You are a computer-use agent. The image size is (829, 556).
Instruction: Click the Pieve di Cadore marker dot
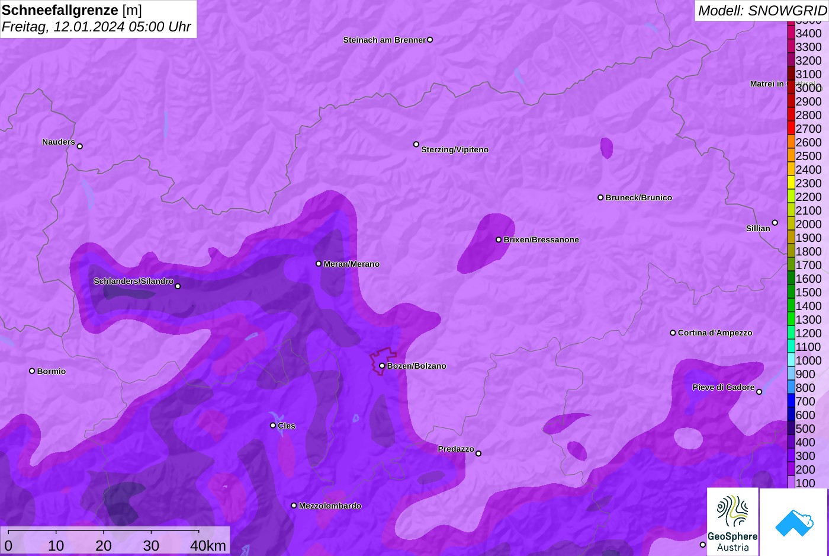point(759,392)
